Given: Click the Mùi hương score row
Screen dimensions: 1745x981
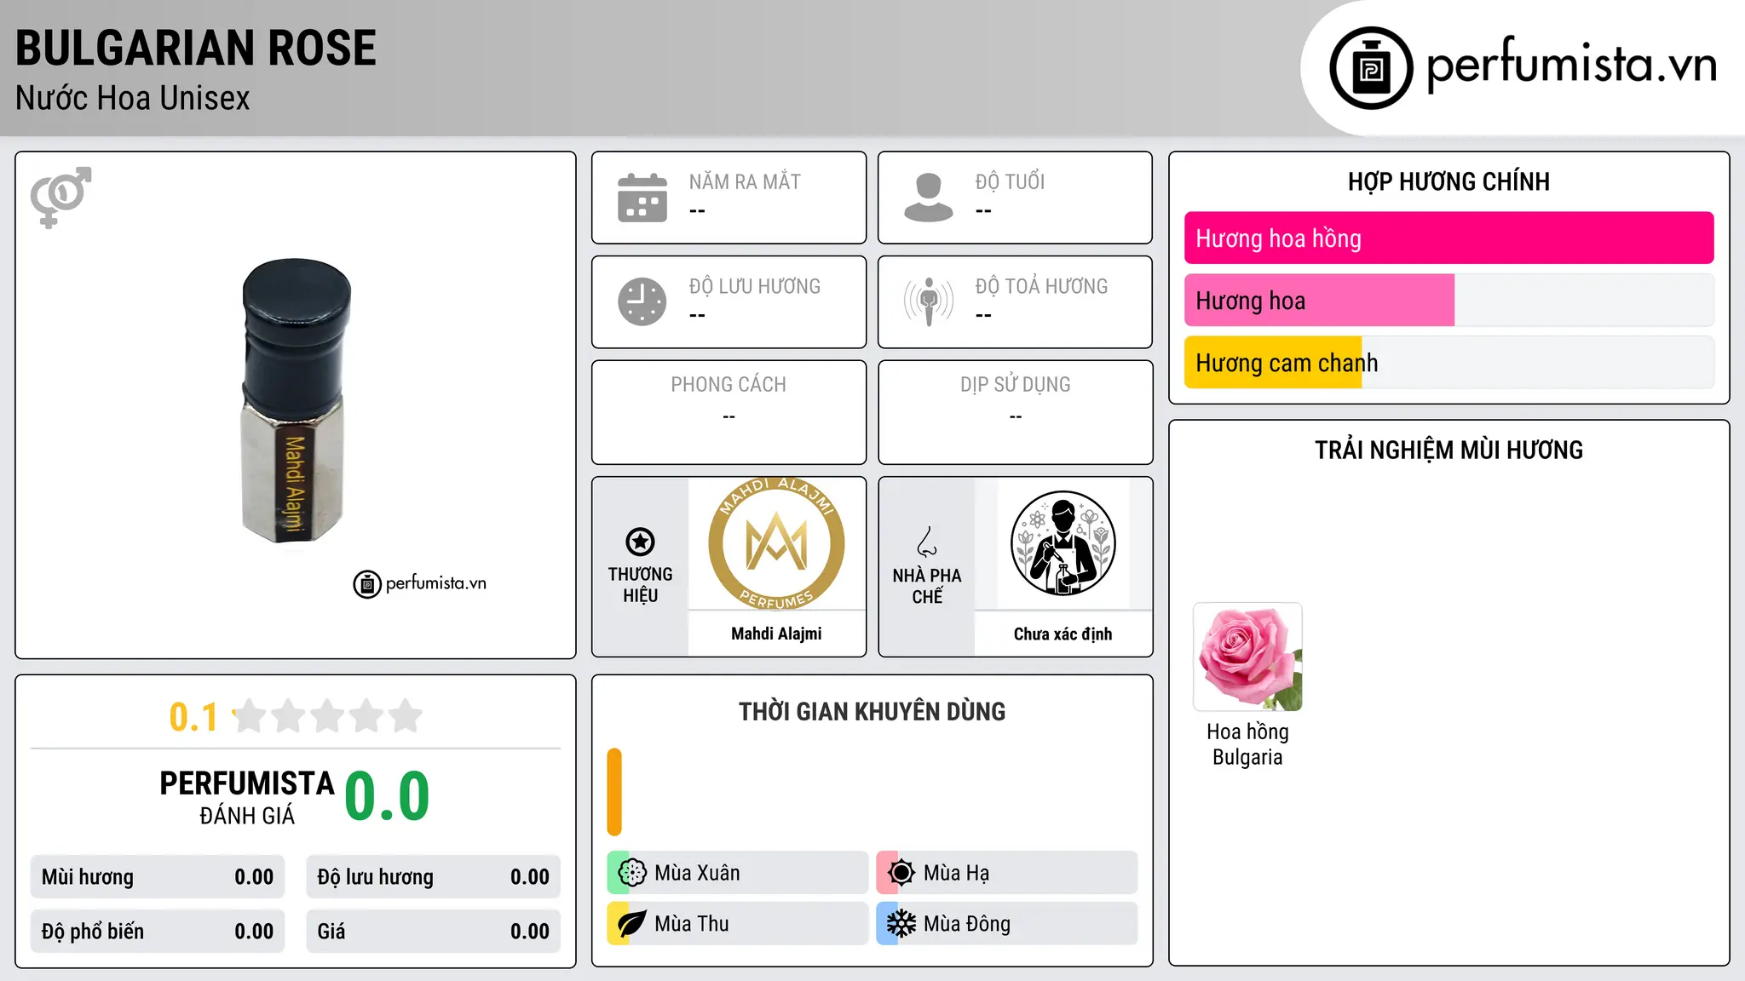Looking at the screenshot, I should (158, 877).
